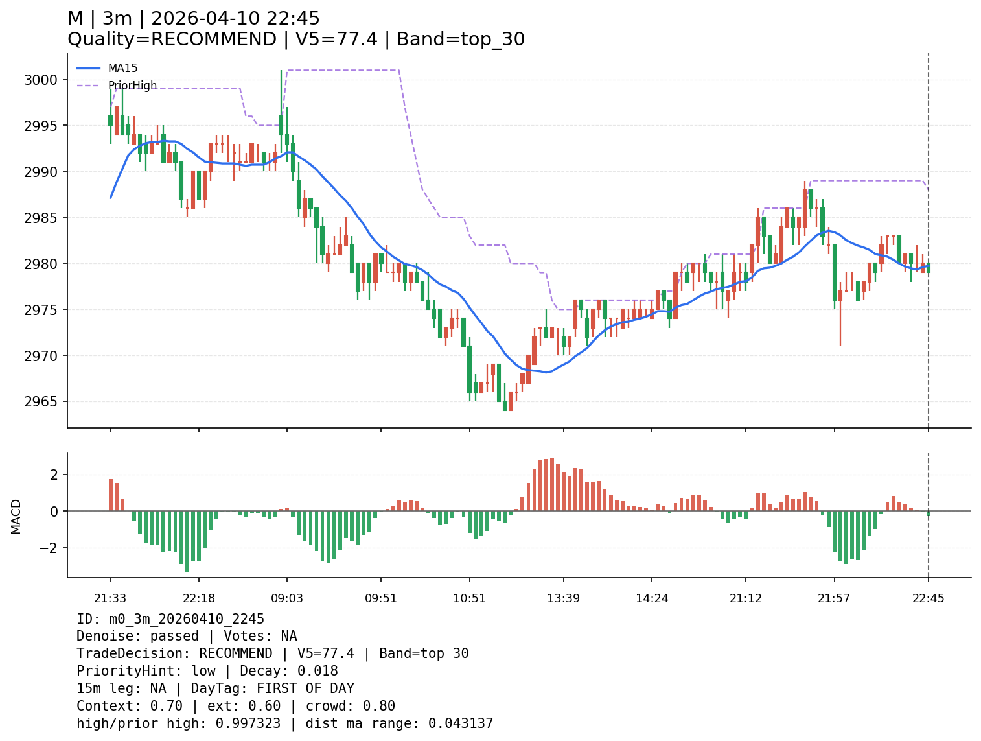Select the 09:03 time axis label
The height and width of the screenshot is (741, 981).
click(287, 598)
